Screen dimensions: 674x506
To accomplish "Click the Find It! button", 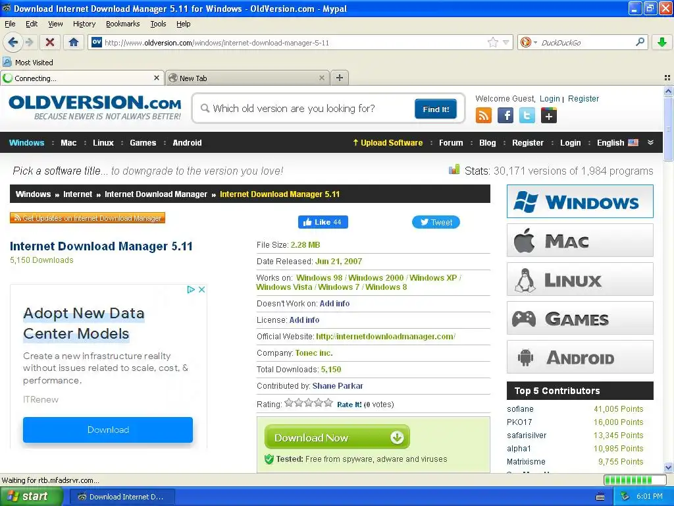I will (436, 109).
